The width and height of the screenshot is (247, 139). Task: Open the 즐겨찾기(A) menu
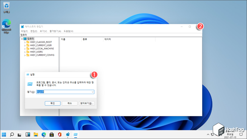click(55, 31)
